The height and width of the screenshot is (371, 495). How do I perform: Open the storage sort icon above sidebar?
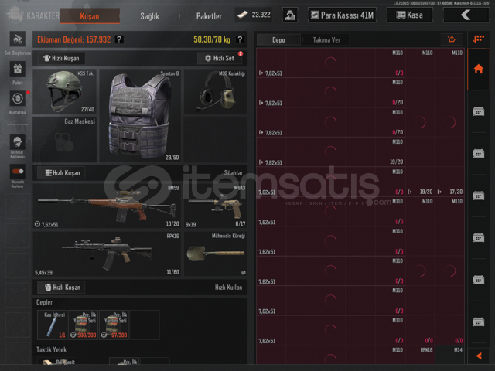(x=478, y=39)
